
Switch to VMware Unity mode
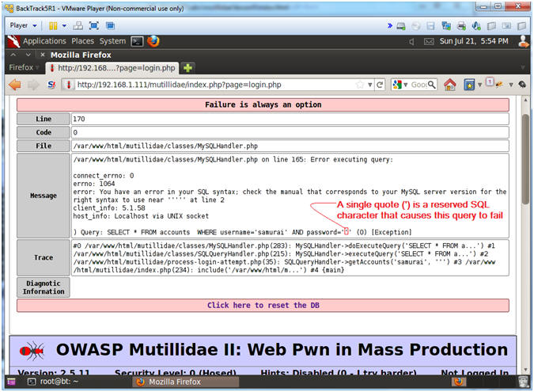110,26
